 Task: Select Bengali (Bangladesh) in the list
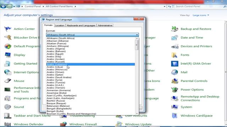(90, 108)
